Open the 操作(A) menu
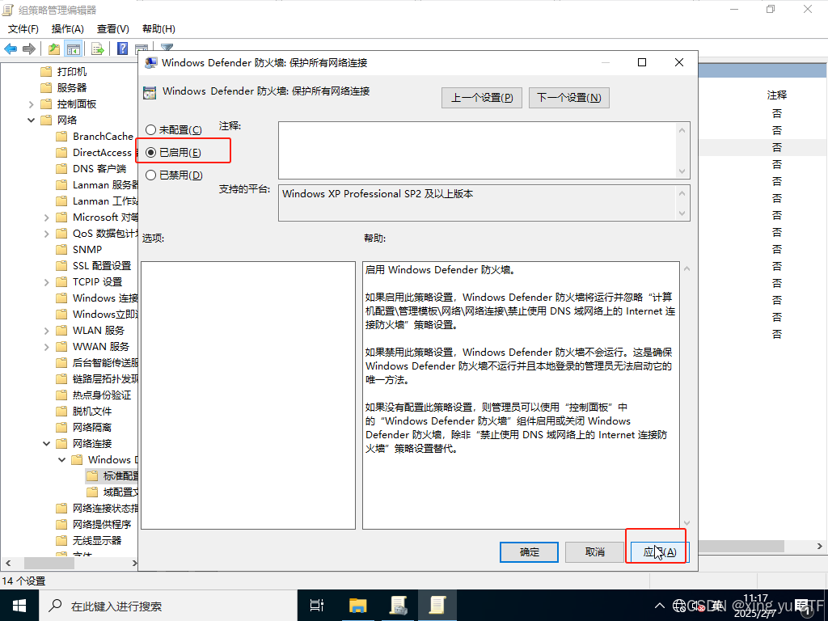Screen dimensions: 828x621 pyautogui.click(x=68, y=29)
